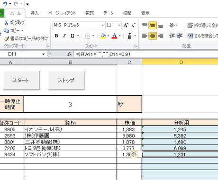
Task: Open フォント dialog launcher
Action: tap(136, 46)
